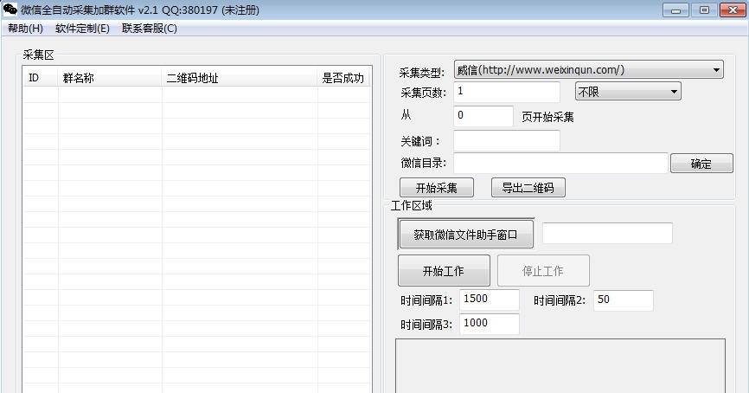Click the 页开始采集 label
Viewport: 749px width, 393px height.
(547, 117)
